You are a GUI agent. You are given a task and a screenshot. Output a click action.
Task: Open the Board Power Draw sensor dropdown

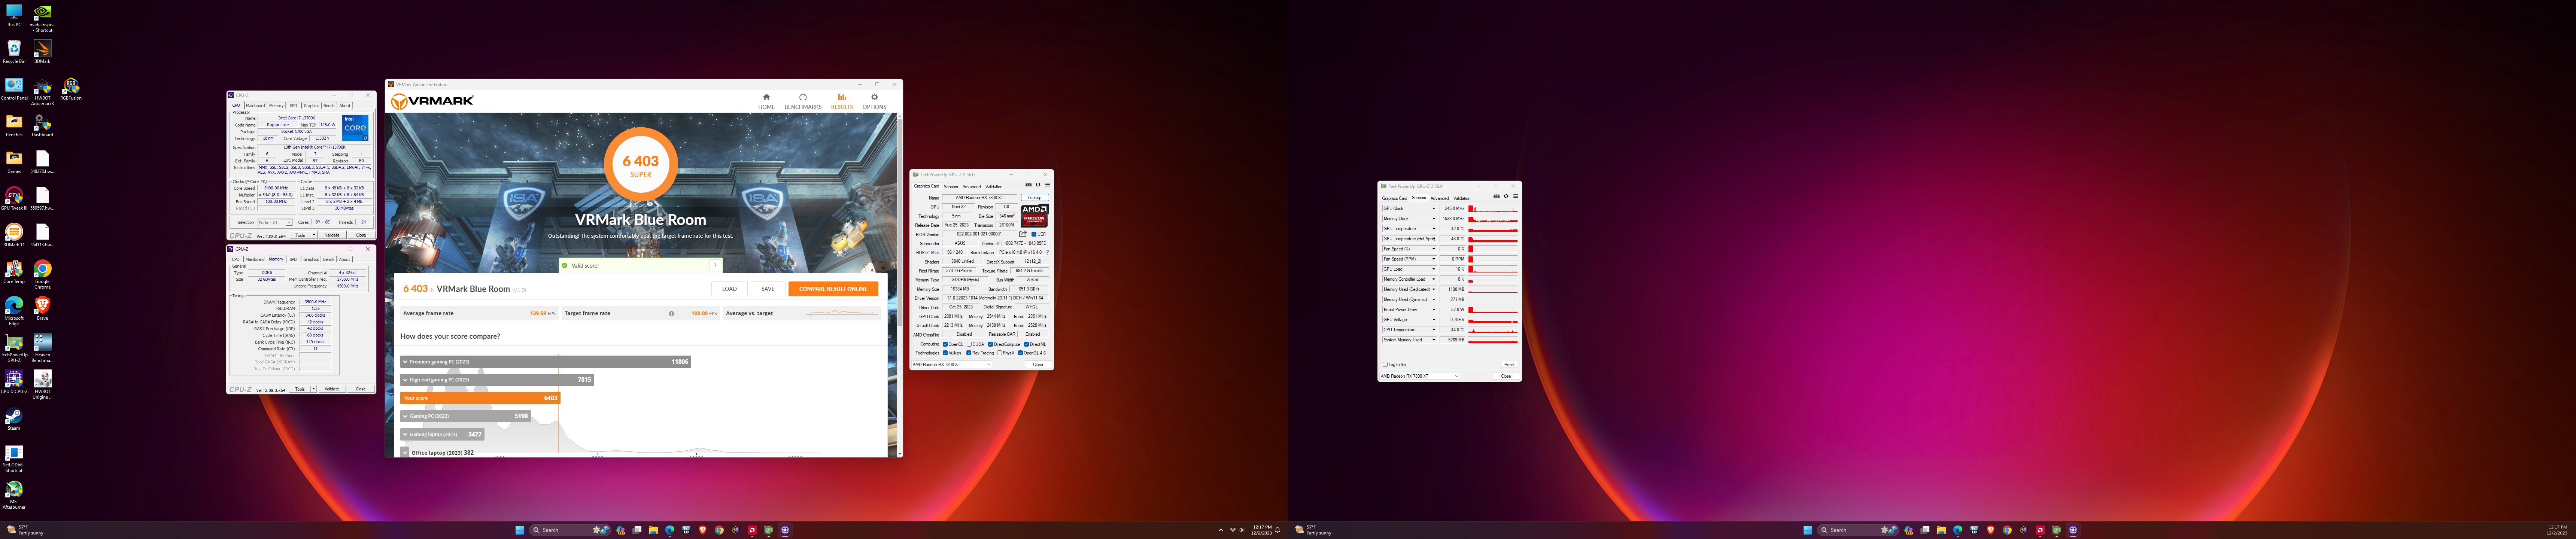1434,310
